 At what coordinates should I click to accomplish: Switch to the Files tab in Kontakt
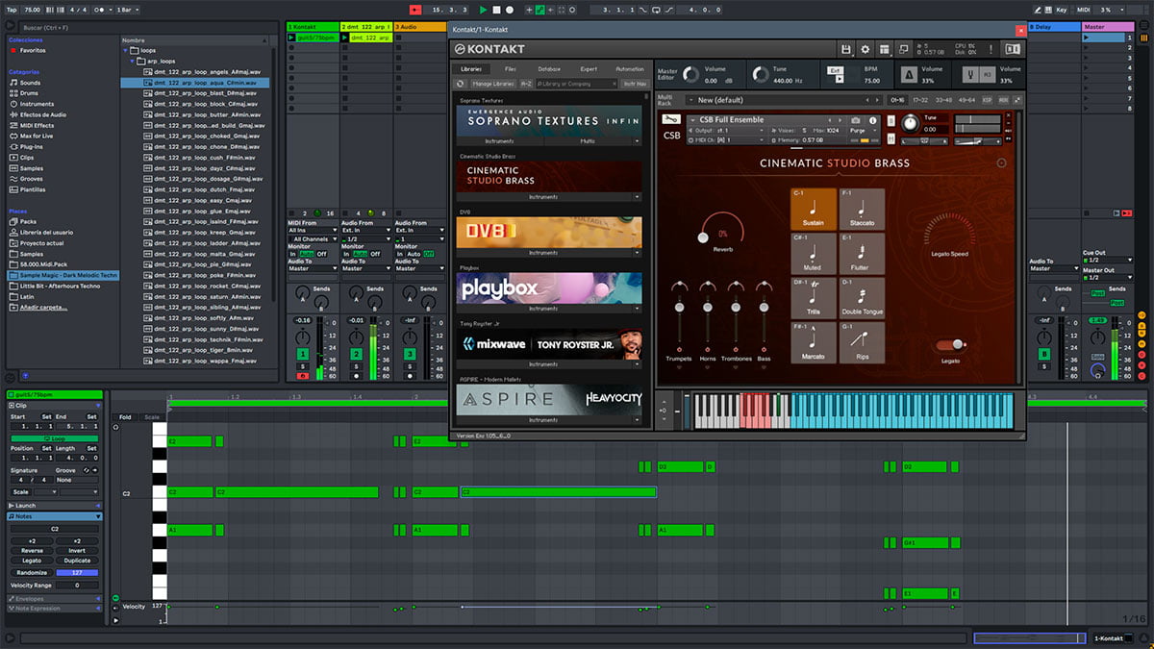511,69
